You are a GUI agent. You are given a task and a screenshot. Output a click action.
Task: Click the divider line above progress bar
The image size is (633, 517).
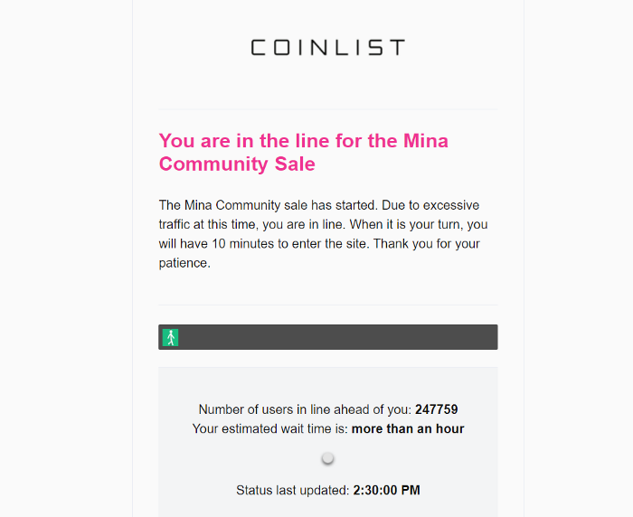(x=327, y=305)
